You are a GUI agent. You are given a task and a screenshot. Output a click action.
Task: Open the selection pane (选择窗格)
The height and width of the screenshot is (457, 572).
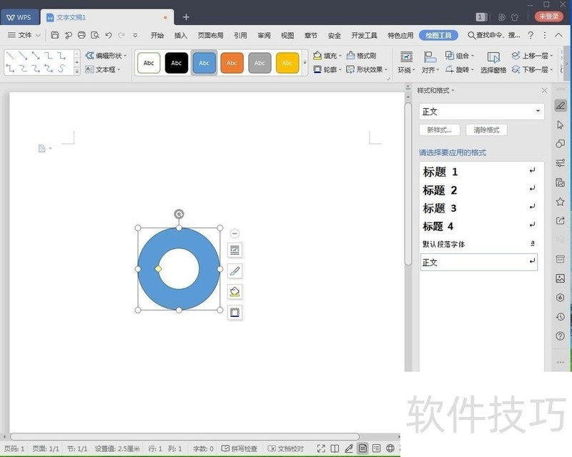[x=493, y=62]
